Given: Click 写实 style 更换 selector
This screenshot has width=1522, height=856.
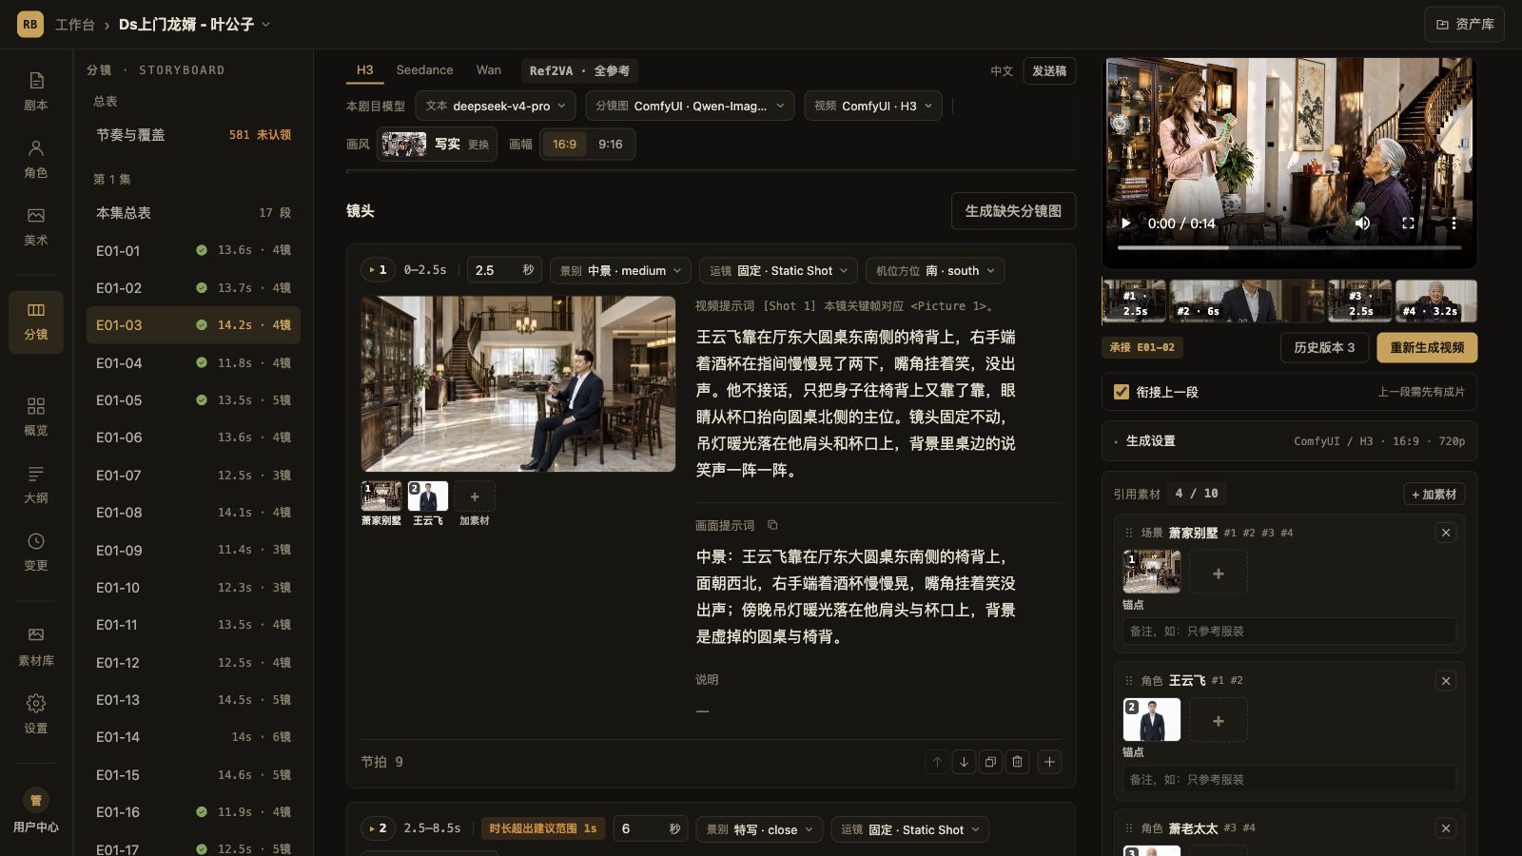Looking at the screenshot, I should [437, 145].
